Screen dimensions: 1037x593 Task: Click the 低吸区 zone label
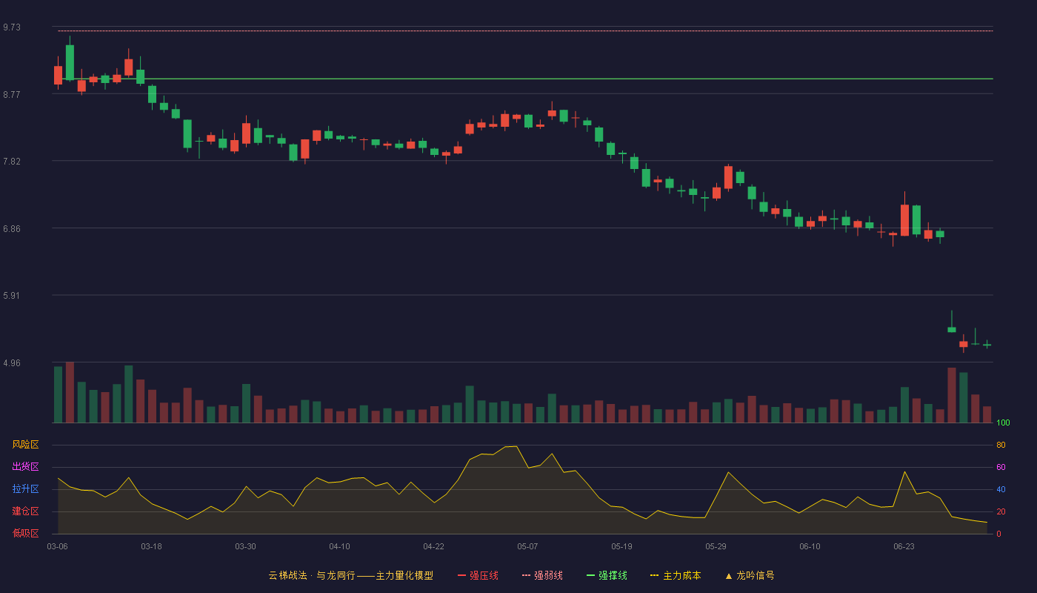(25, 533)
